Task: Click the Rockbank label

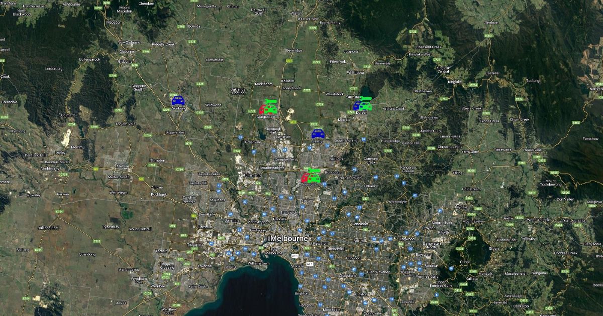Action: [158, 194]
